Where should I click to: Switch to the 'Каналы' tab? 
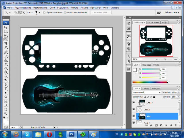point(146,88)
